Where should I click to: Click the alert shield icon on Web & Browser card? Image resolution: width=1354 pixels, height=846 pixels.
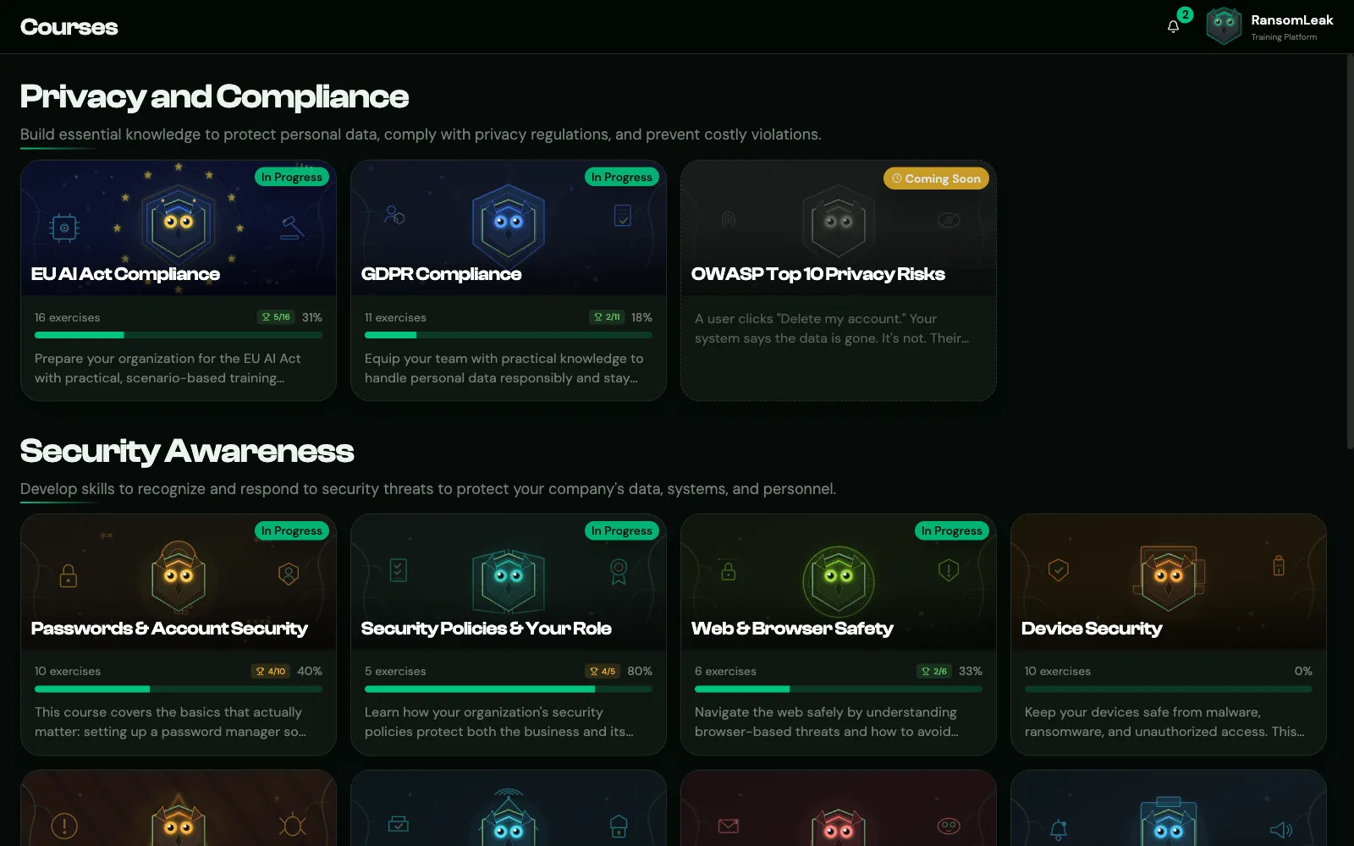point(949,570)
